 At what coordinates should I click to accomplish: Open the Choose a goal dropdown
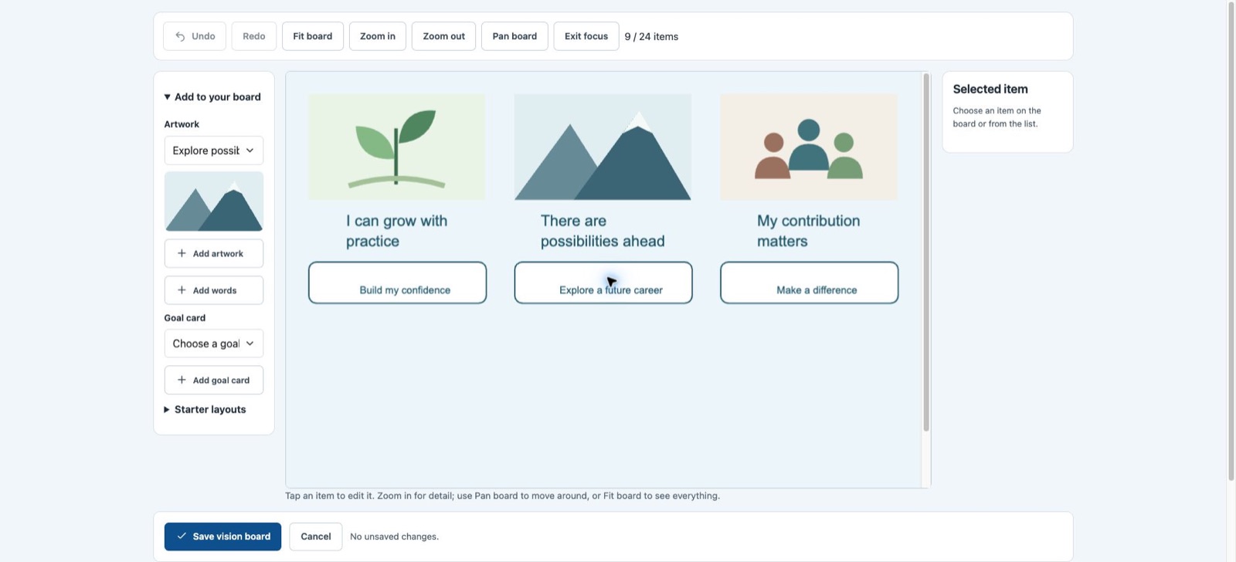214,344
